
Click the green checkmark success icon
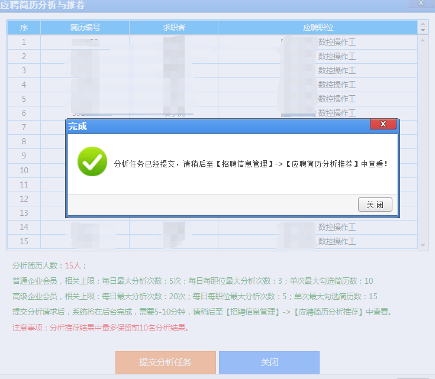pyautogui.click(x=92, y=161)
